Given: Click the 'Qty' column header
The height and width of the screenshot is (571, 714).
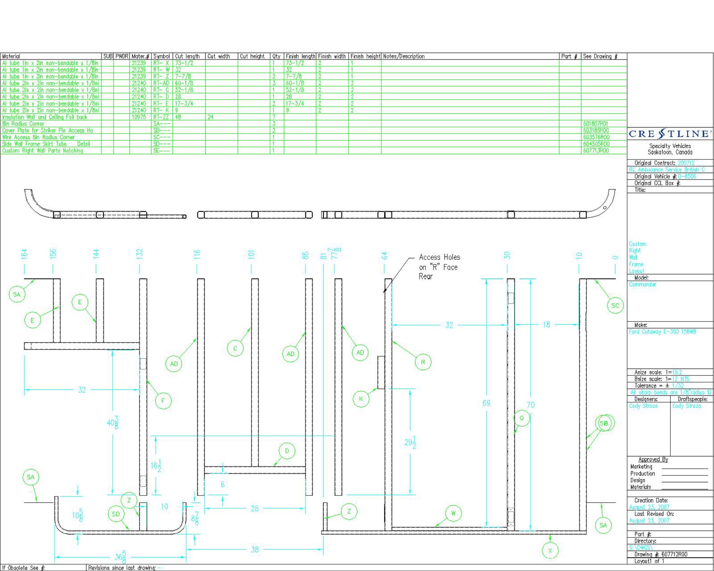Looking at the screenshot, I should 276,56.
